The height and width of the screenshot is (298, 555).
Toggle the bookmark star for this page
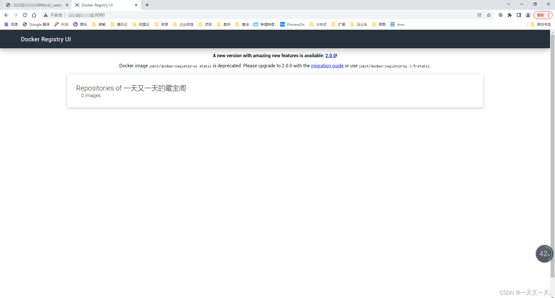tap(489, 15)
